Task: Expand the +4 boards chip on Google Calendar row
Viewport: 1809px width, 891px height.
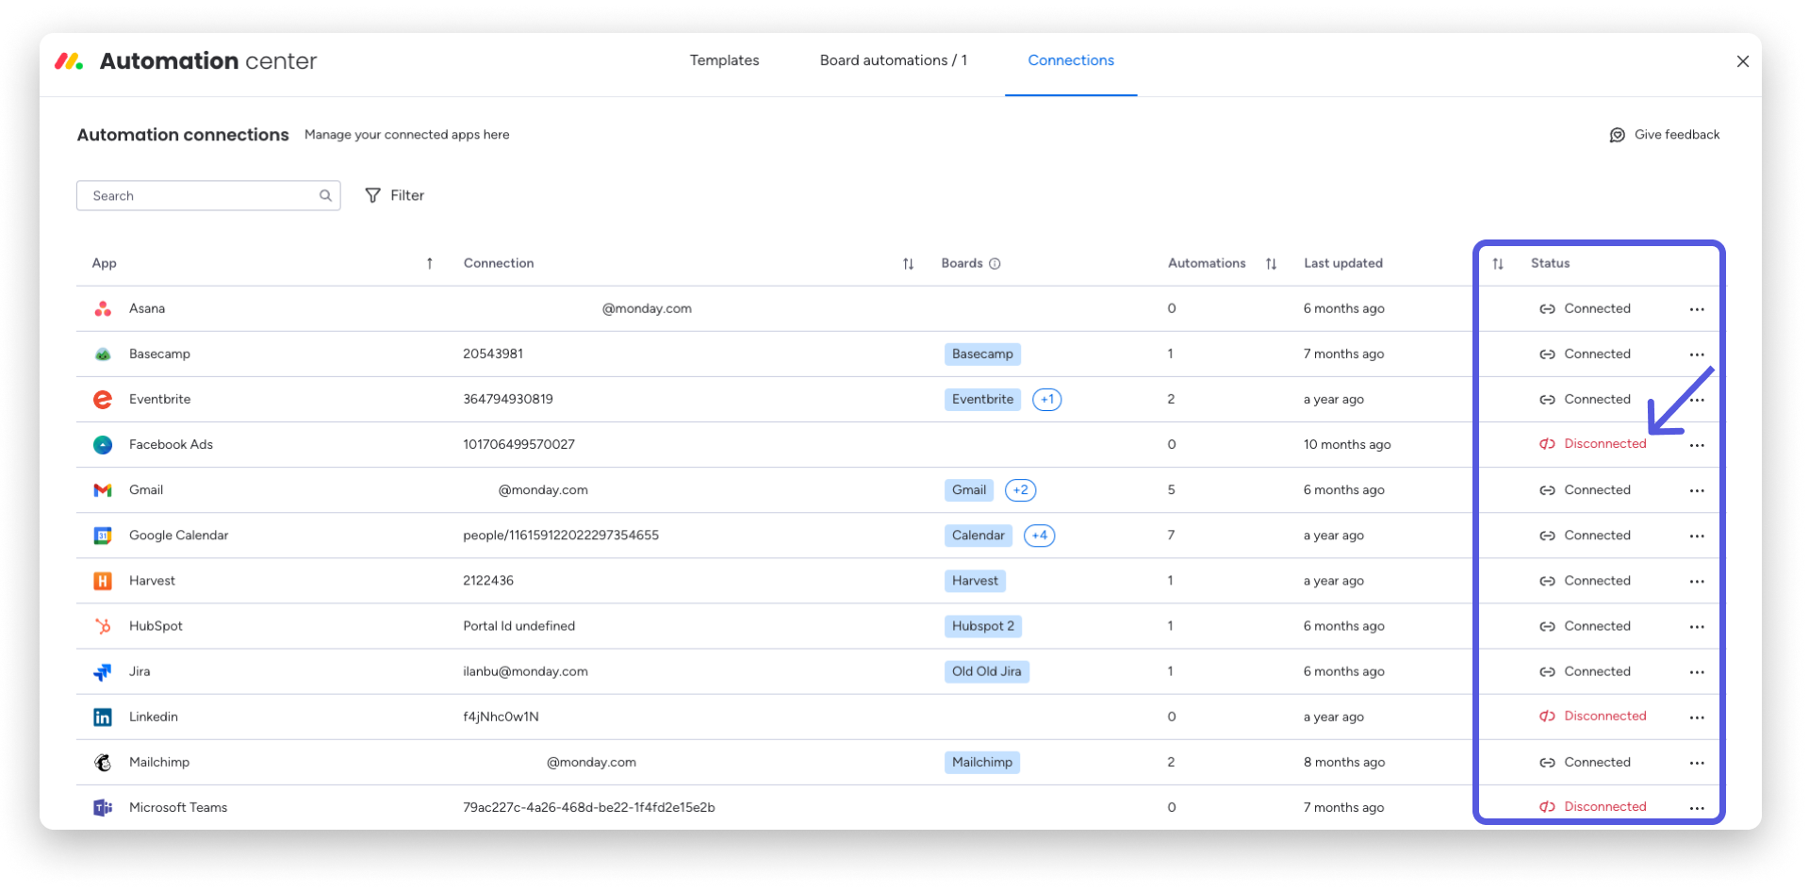Action: [x=1039, y=535]
